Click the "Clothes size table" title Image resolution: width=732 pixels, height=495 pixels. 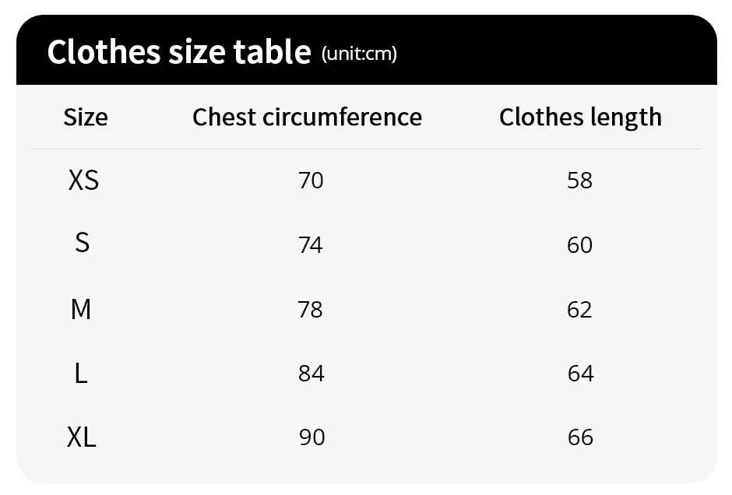179,52
